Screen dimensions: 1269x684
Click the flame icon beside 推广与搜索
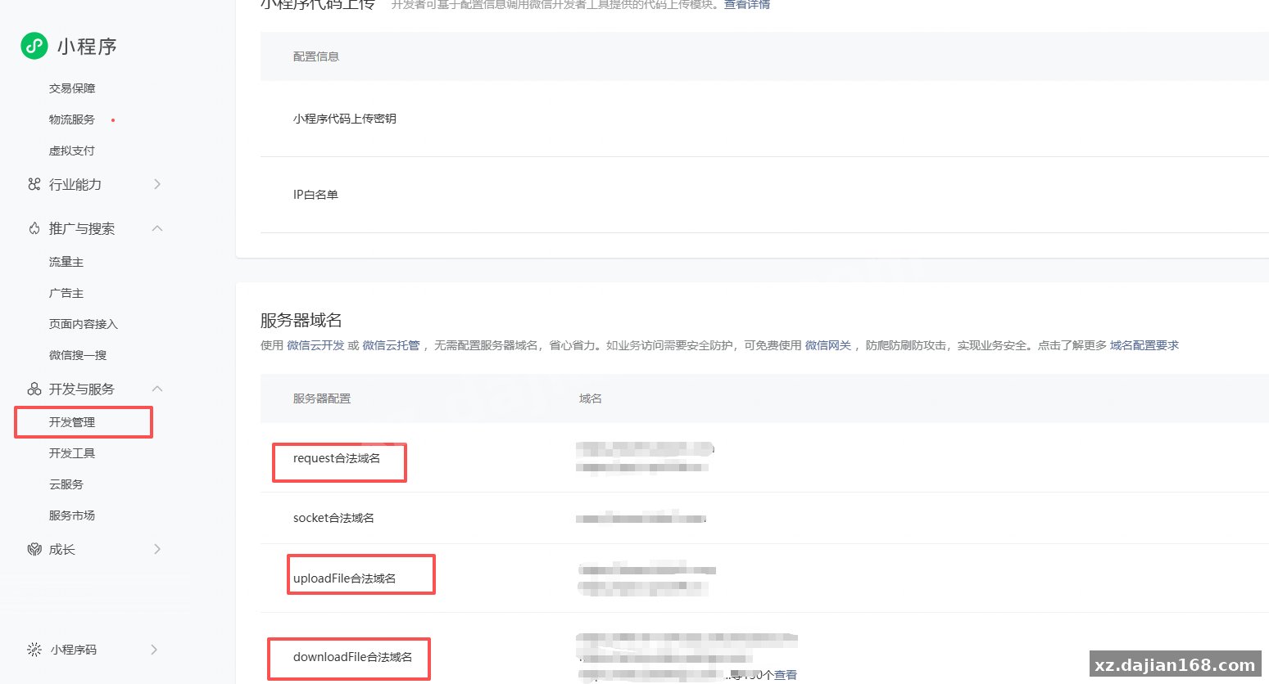34,228
